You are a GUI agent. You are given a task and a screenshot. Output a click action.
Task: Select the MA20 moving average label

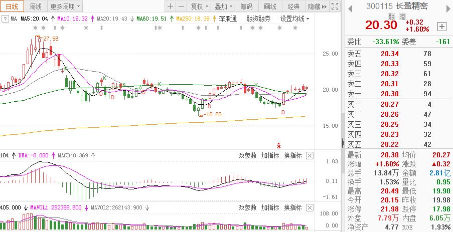(112, 19)
